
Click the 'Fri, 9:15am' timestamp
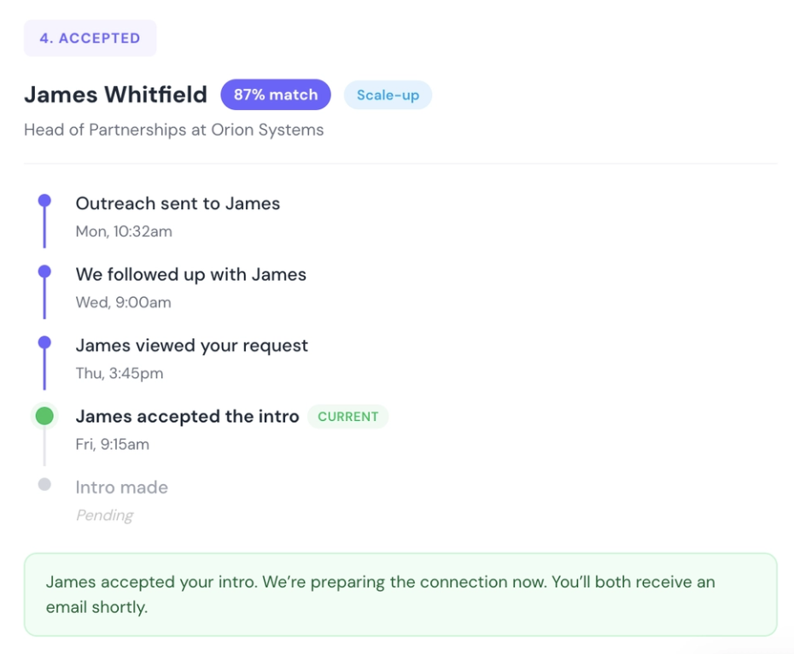[112, 444]
